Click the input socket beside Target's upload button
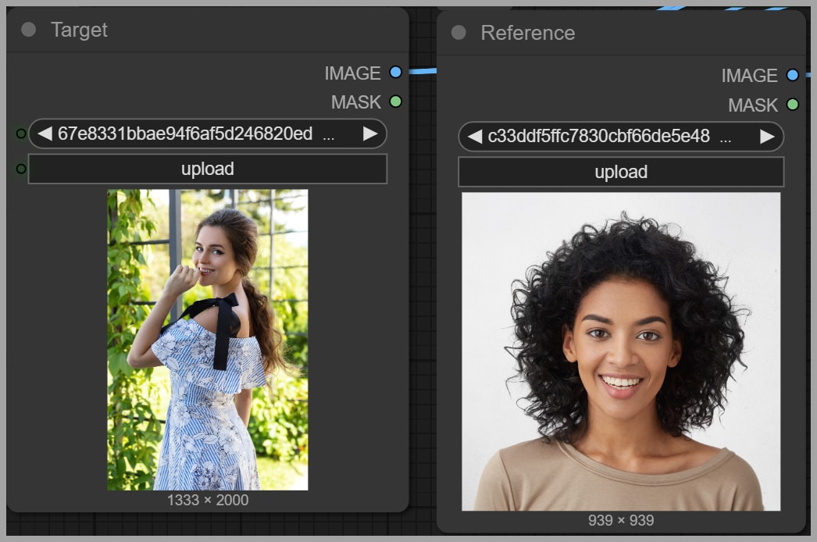 pos(21,169)
